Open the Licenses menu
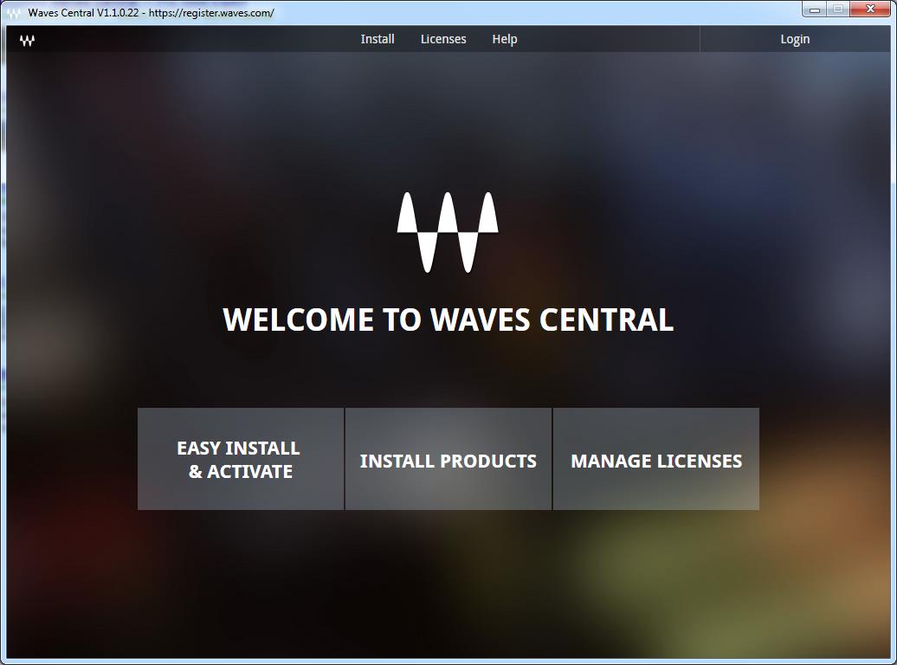Image resolution: width=897 pixels, height=665 pixels. 443,39
